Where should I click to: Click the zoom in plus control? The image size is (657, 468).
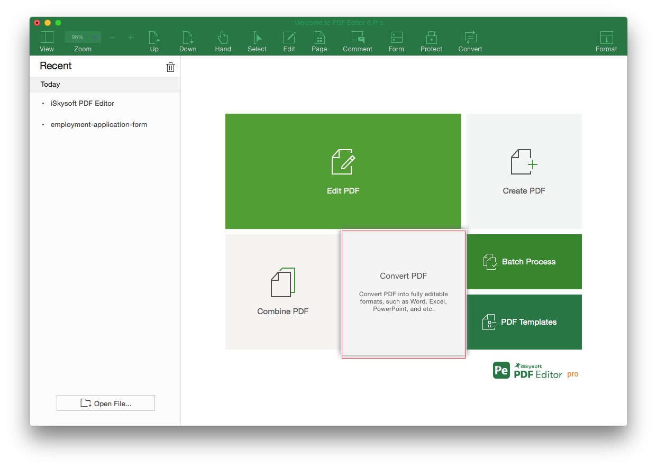[x=131, y=38]
